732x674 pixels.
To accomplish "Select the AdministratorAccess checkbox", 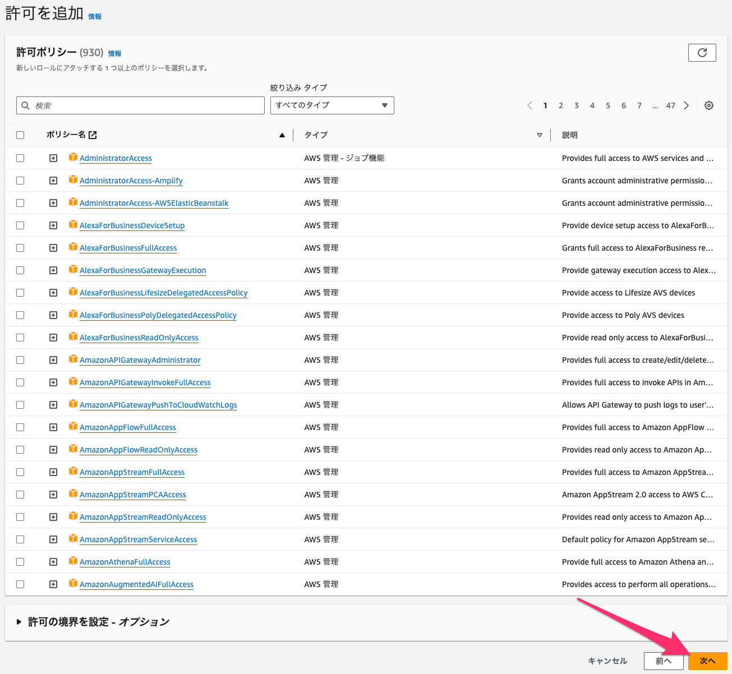I will pos(20,158).
